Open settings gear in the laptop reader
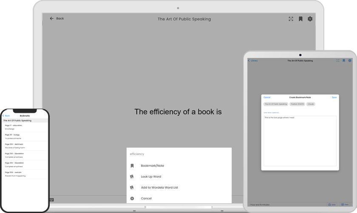The width and height of the screenshot is (357, 213). (310, 19)
